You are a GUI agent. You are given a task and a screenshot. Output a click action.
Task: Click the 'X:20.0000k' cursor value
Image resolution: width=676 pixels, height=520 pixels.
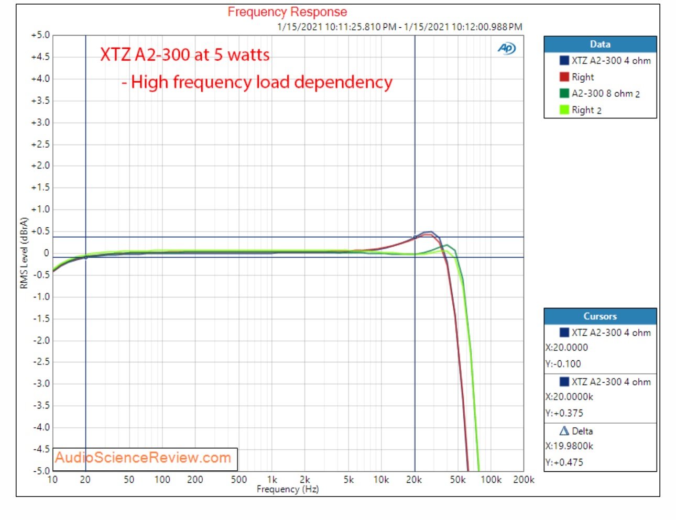pyautogui.click(x=569, y=396)
